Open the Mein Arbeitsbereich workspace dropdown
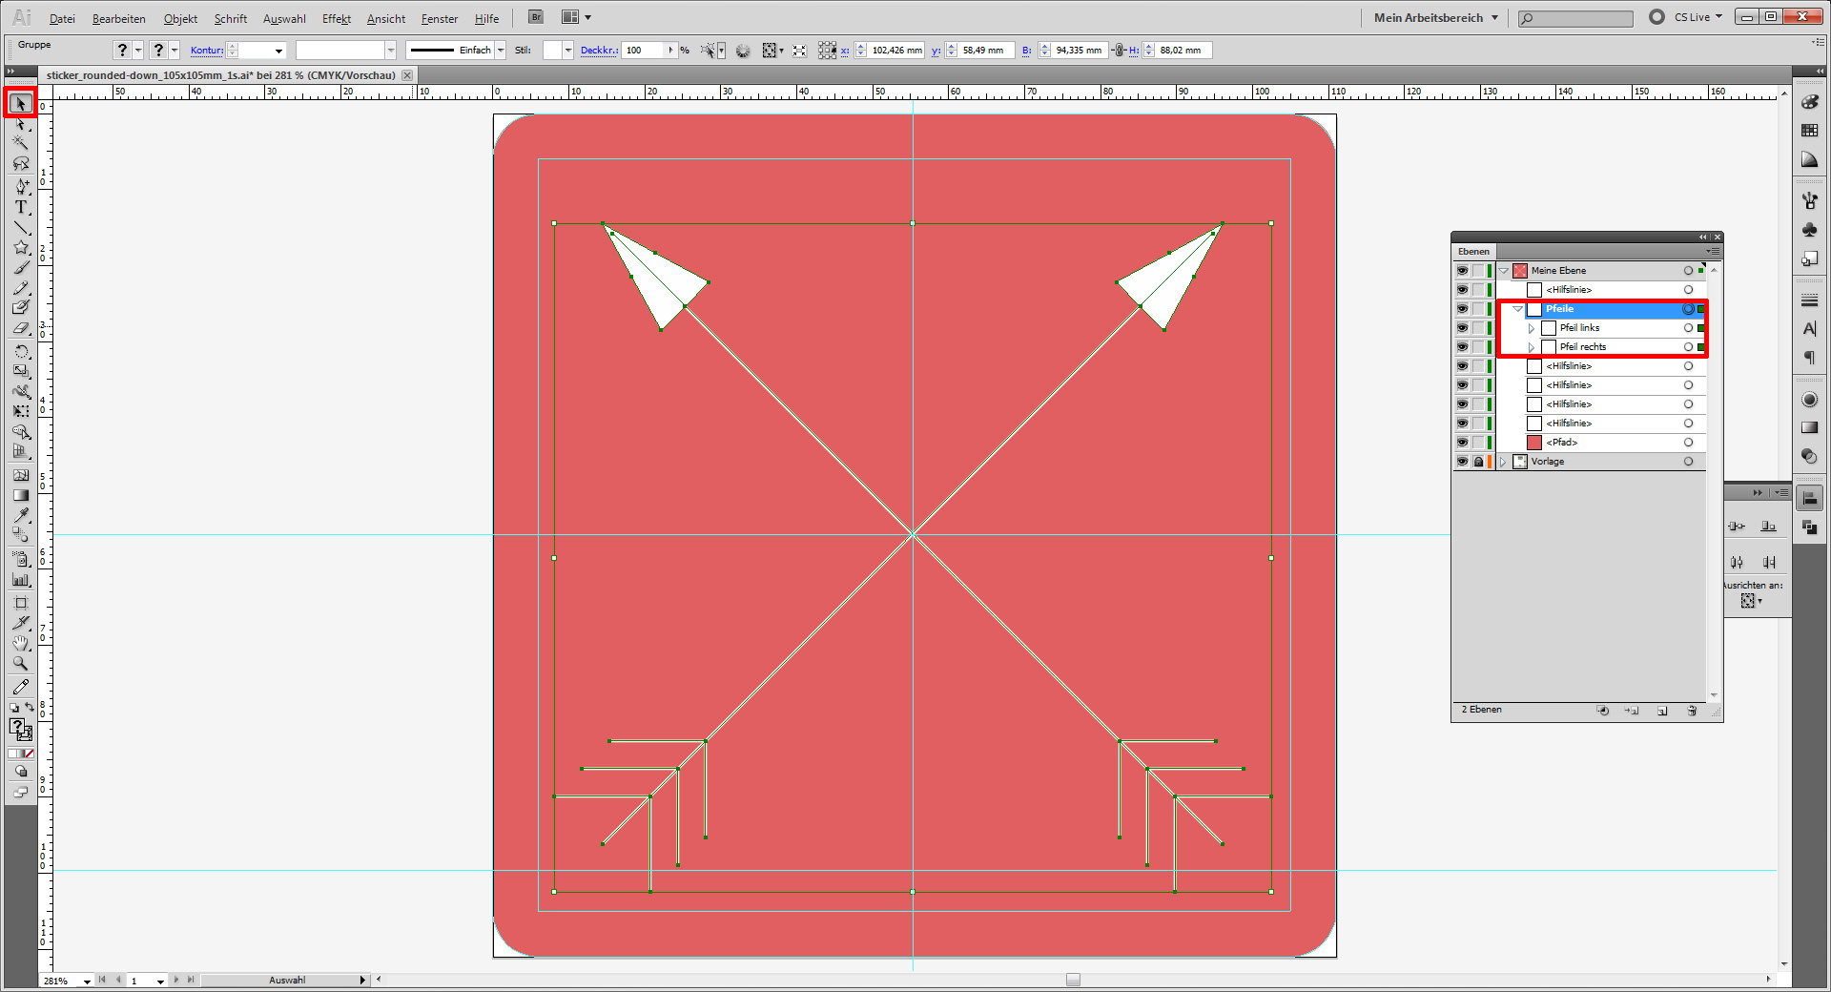The height and width of the screenshot is (992, 1831). point(1435,17)
